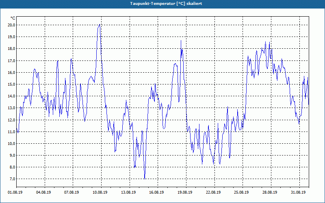The height and width of the screenshot is (203, 325).
Task: Select the 19,0 y-axis value
Action: tap(12, 37)
